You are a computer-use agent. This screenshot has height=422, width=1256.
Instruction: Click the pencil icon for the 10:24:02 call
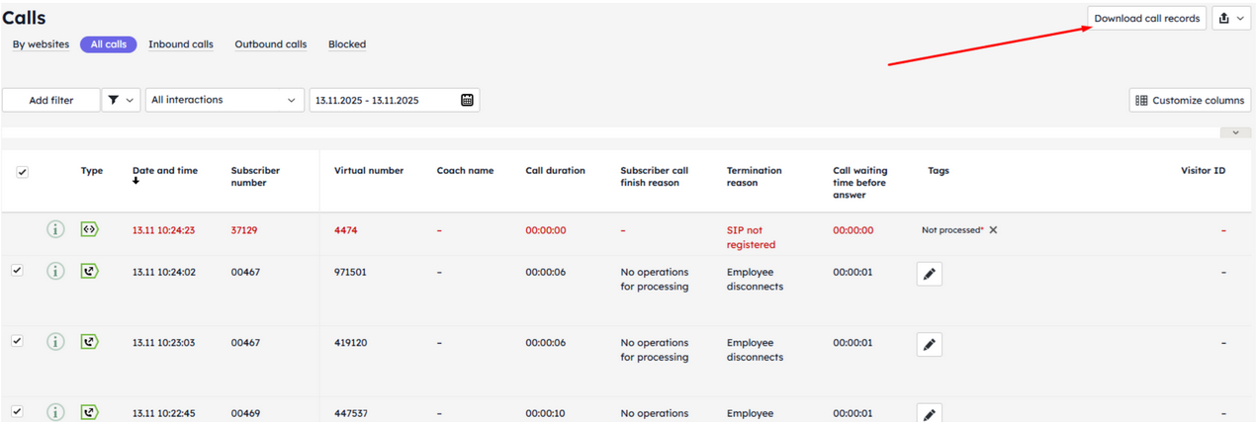(x=929, y=274)
